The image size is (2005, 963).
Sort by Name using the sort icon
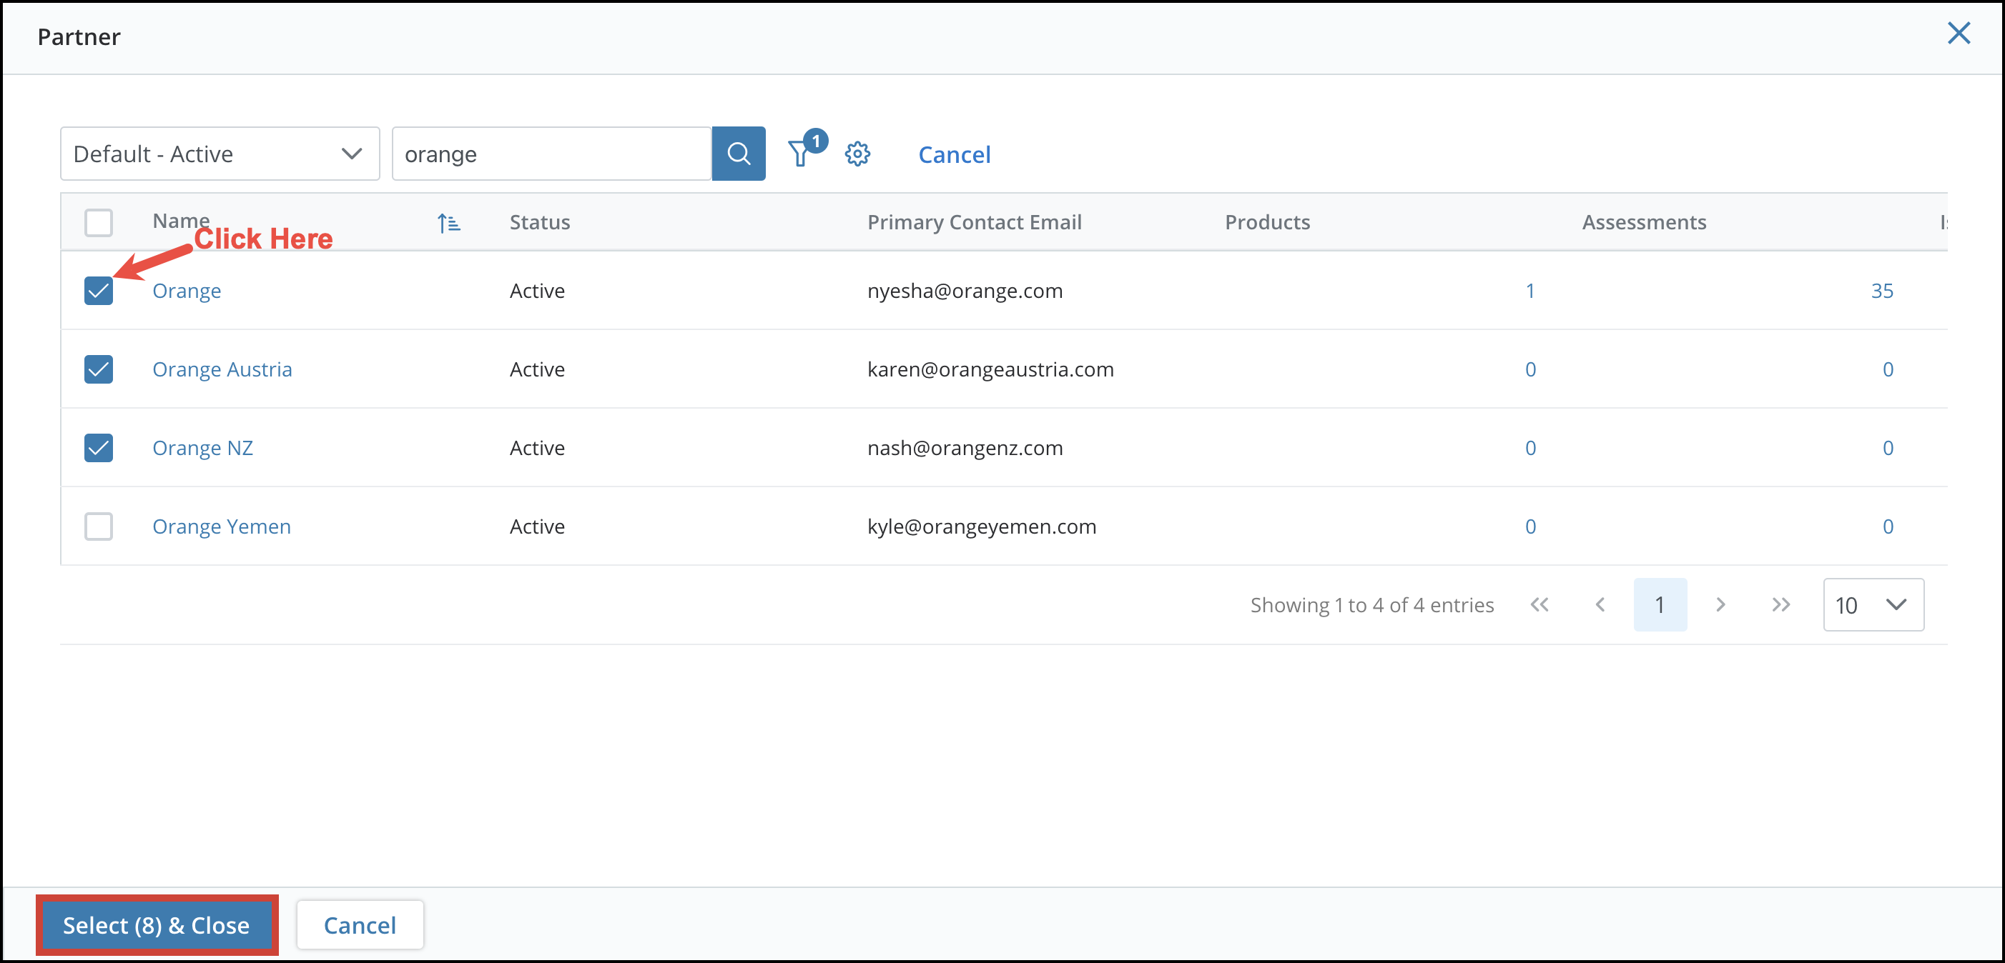coord(448,224)
